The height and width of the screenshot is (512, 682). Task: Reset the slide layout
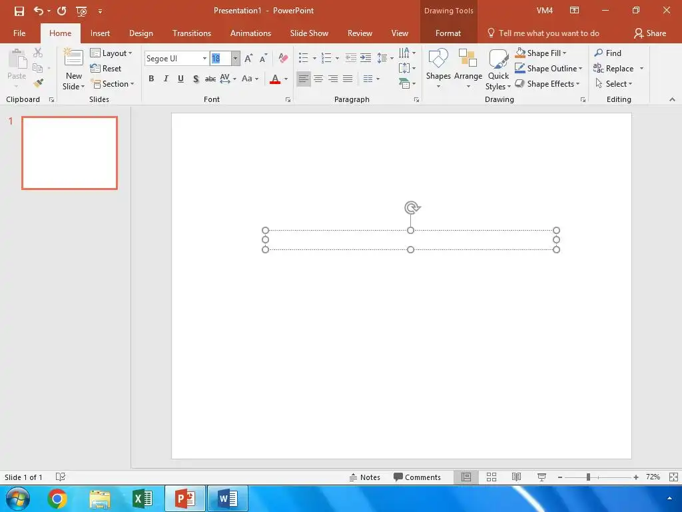coord(106,69)
